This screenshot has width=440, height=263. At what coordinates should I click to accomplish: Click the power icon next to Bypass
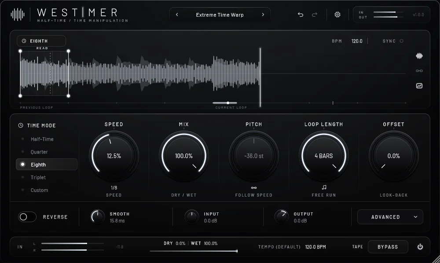coord(420,247)
